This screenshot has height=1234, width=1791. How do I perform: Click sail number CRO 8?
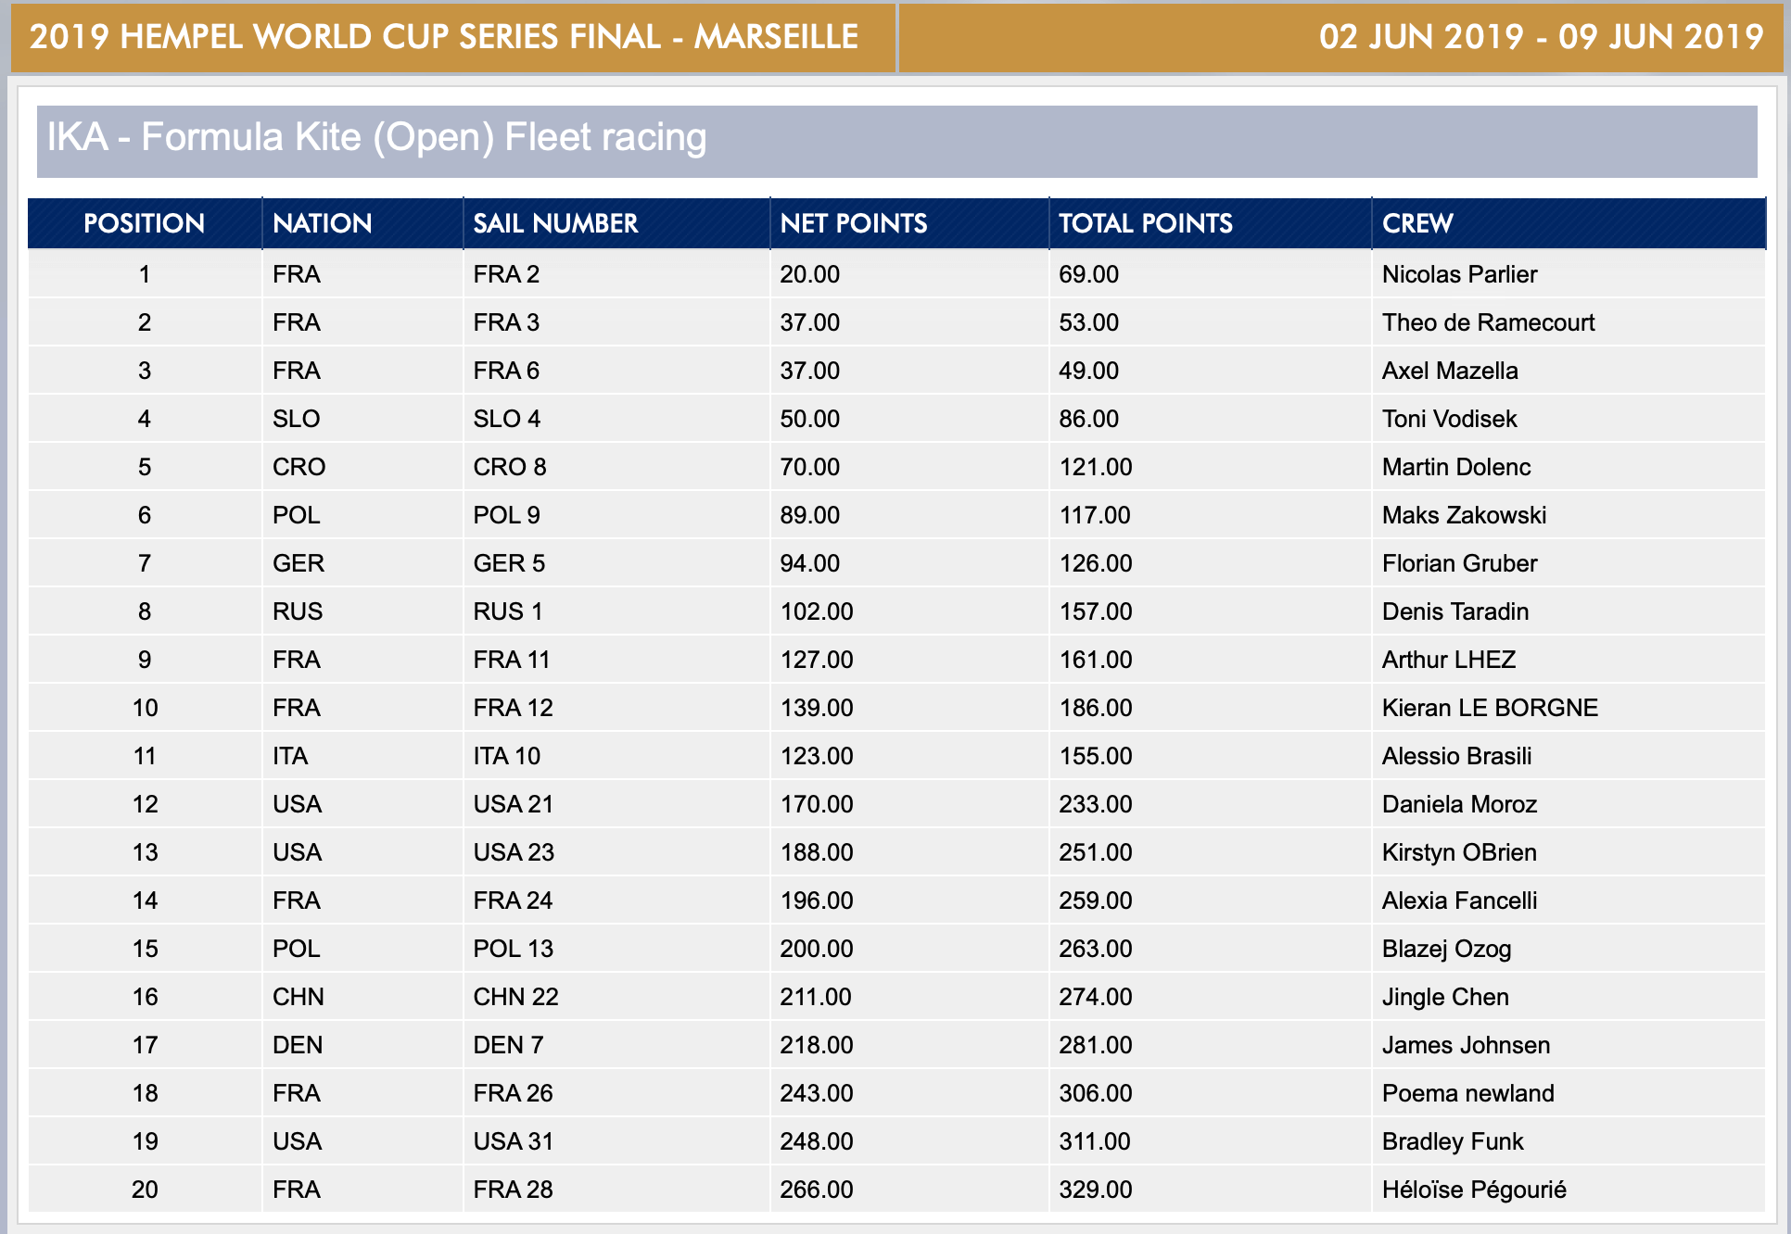pyautogui.click(x=510, y=467)
